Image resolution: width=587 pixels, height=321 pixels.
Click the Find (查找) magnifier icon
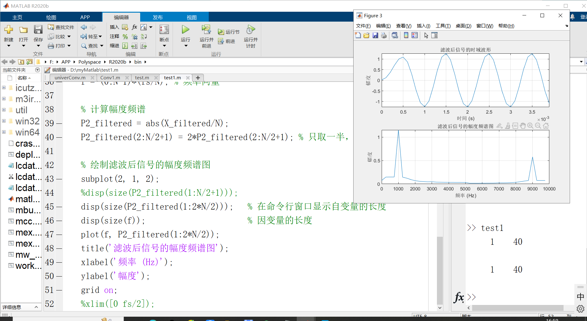pyautogui.click(x=84, y=46)
